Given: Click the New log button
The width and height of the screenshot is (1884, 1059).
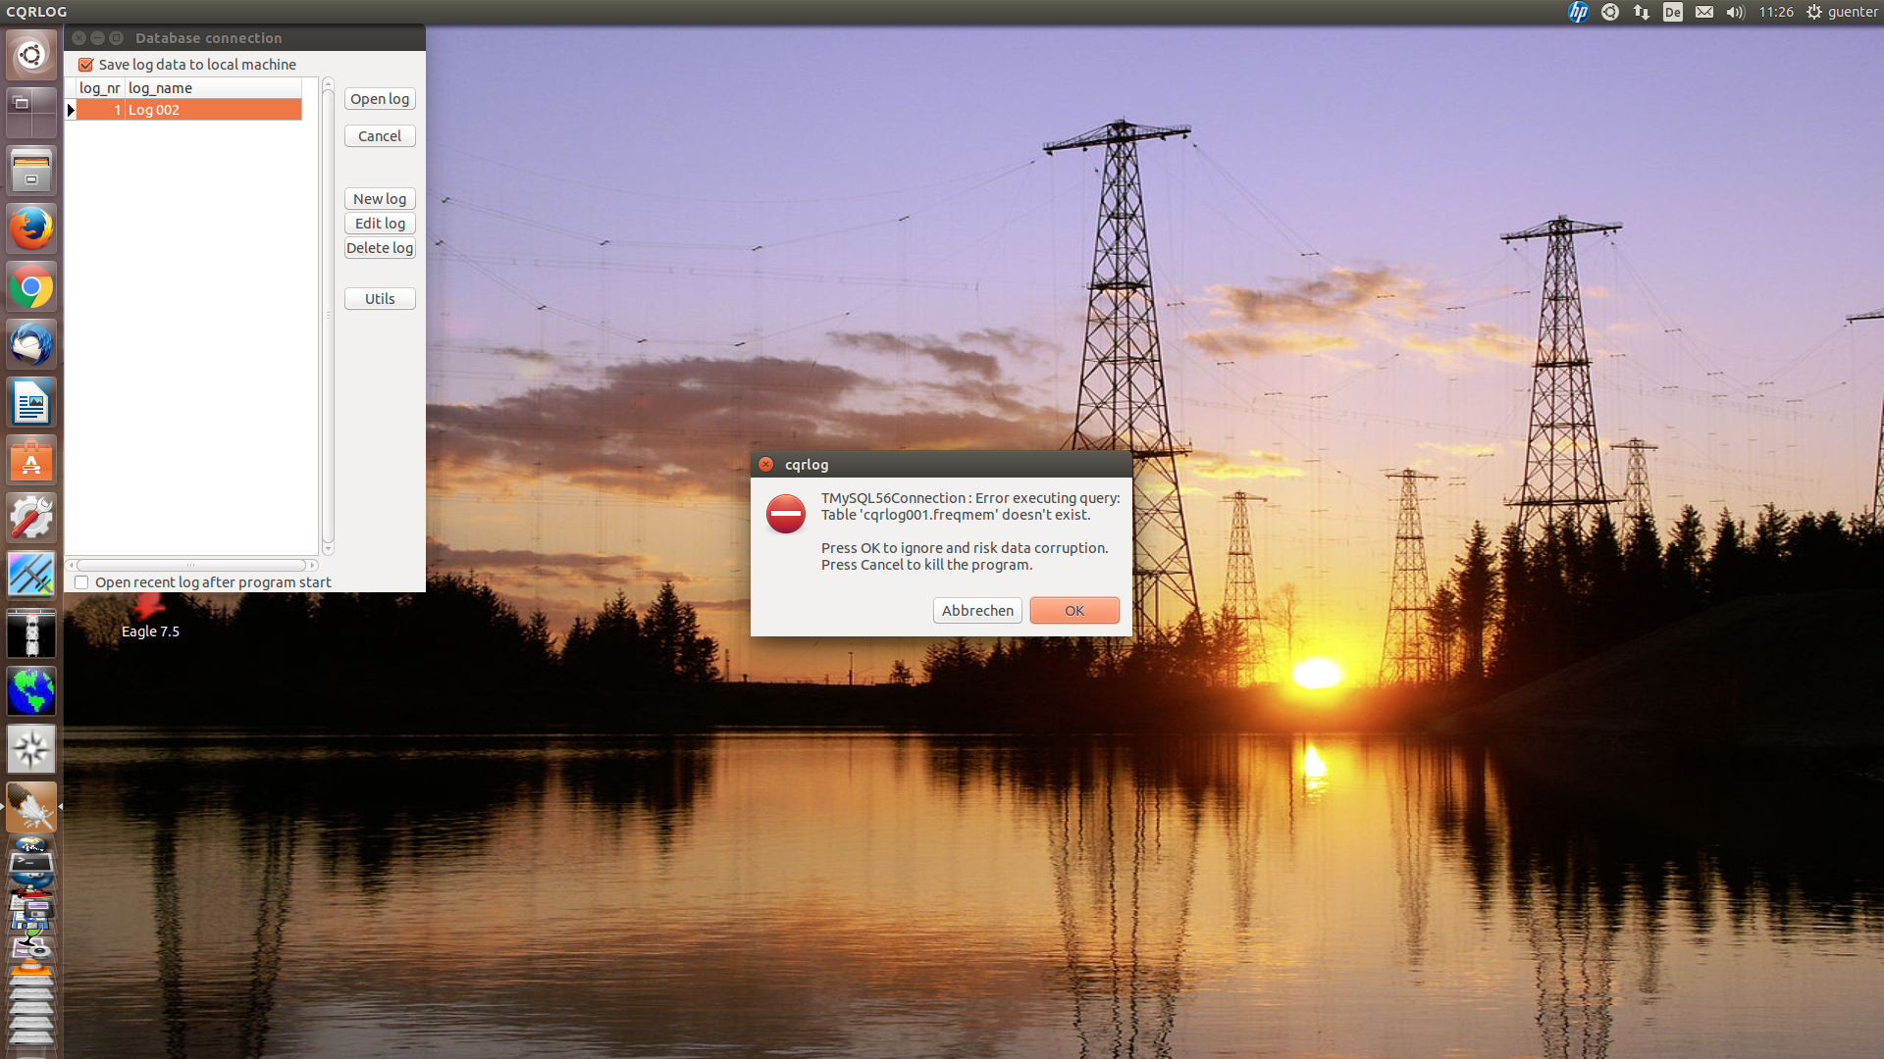Looking at the screenshot, I should [380, 199].
